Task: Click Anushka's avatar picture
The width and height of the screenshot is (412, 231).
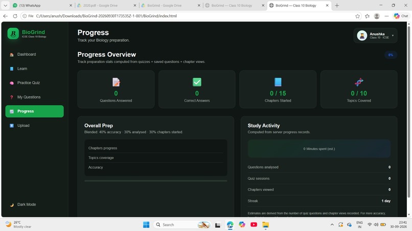Action: point(362,35)
